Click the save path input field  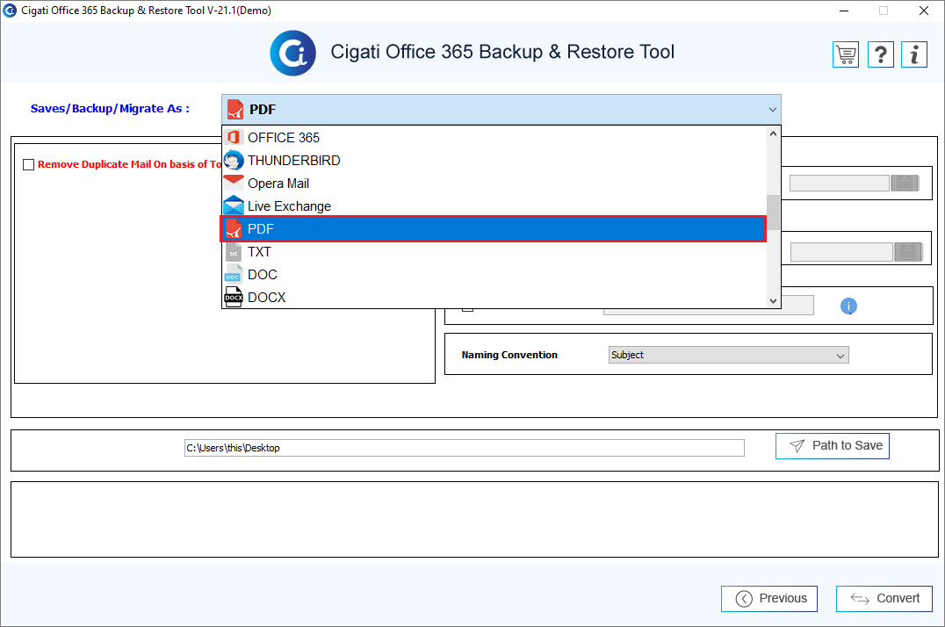click(464, 448)
